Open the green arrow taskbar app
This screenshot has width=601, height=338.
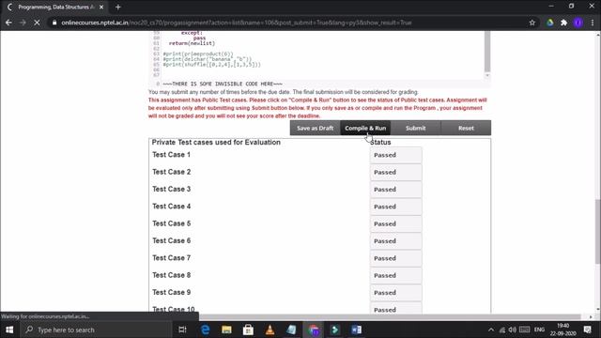[x=334, y=330]
